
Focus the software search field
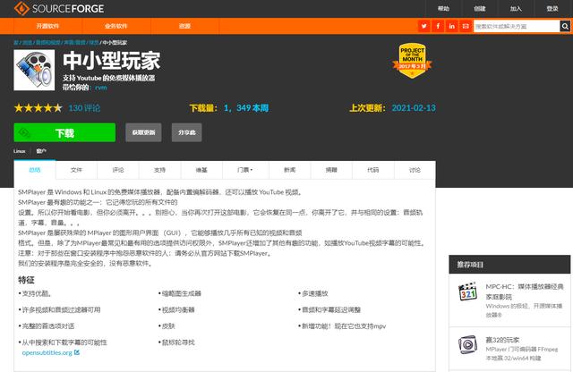517,26
